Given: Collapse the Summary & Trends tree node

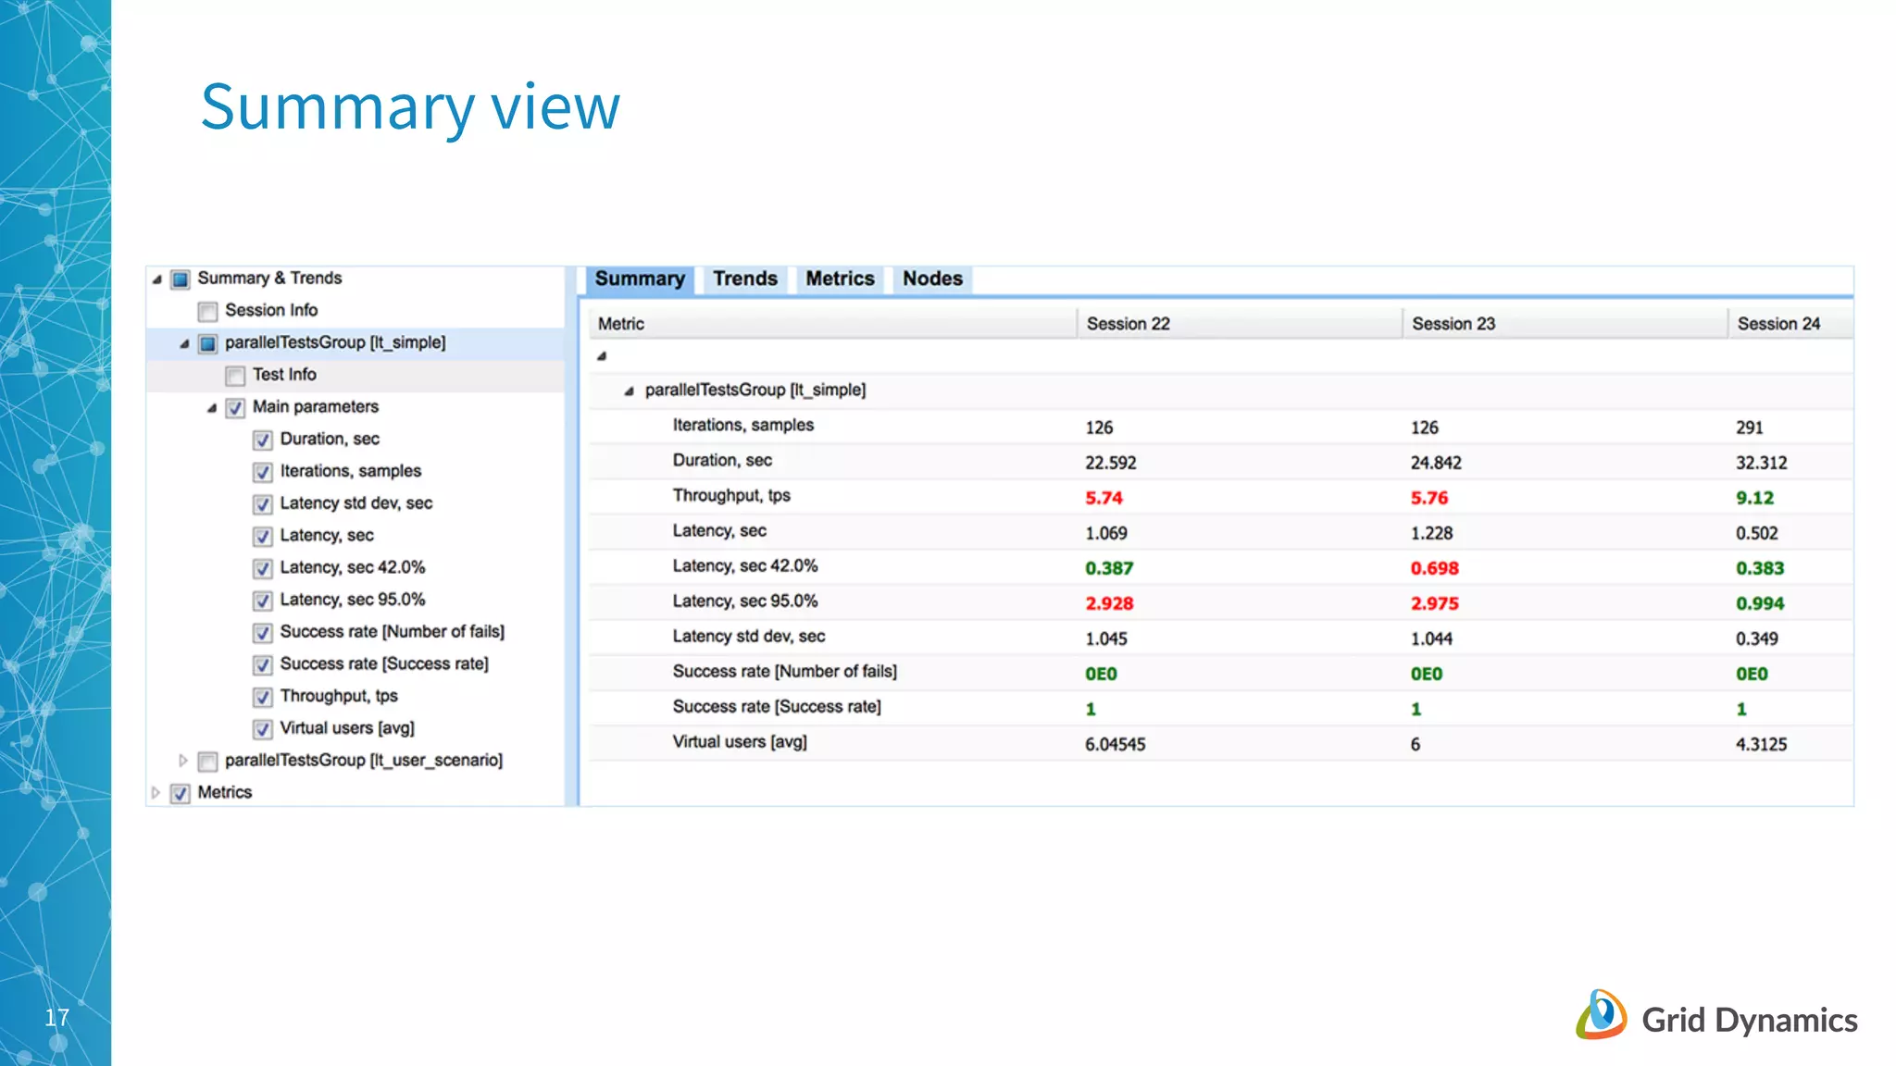Looking at the screenshot, I should (156, 279).
